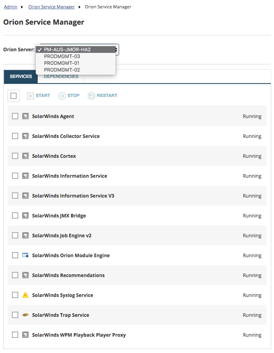Open the Dependencies tab

(61, 77)
